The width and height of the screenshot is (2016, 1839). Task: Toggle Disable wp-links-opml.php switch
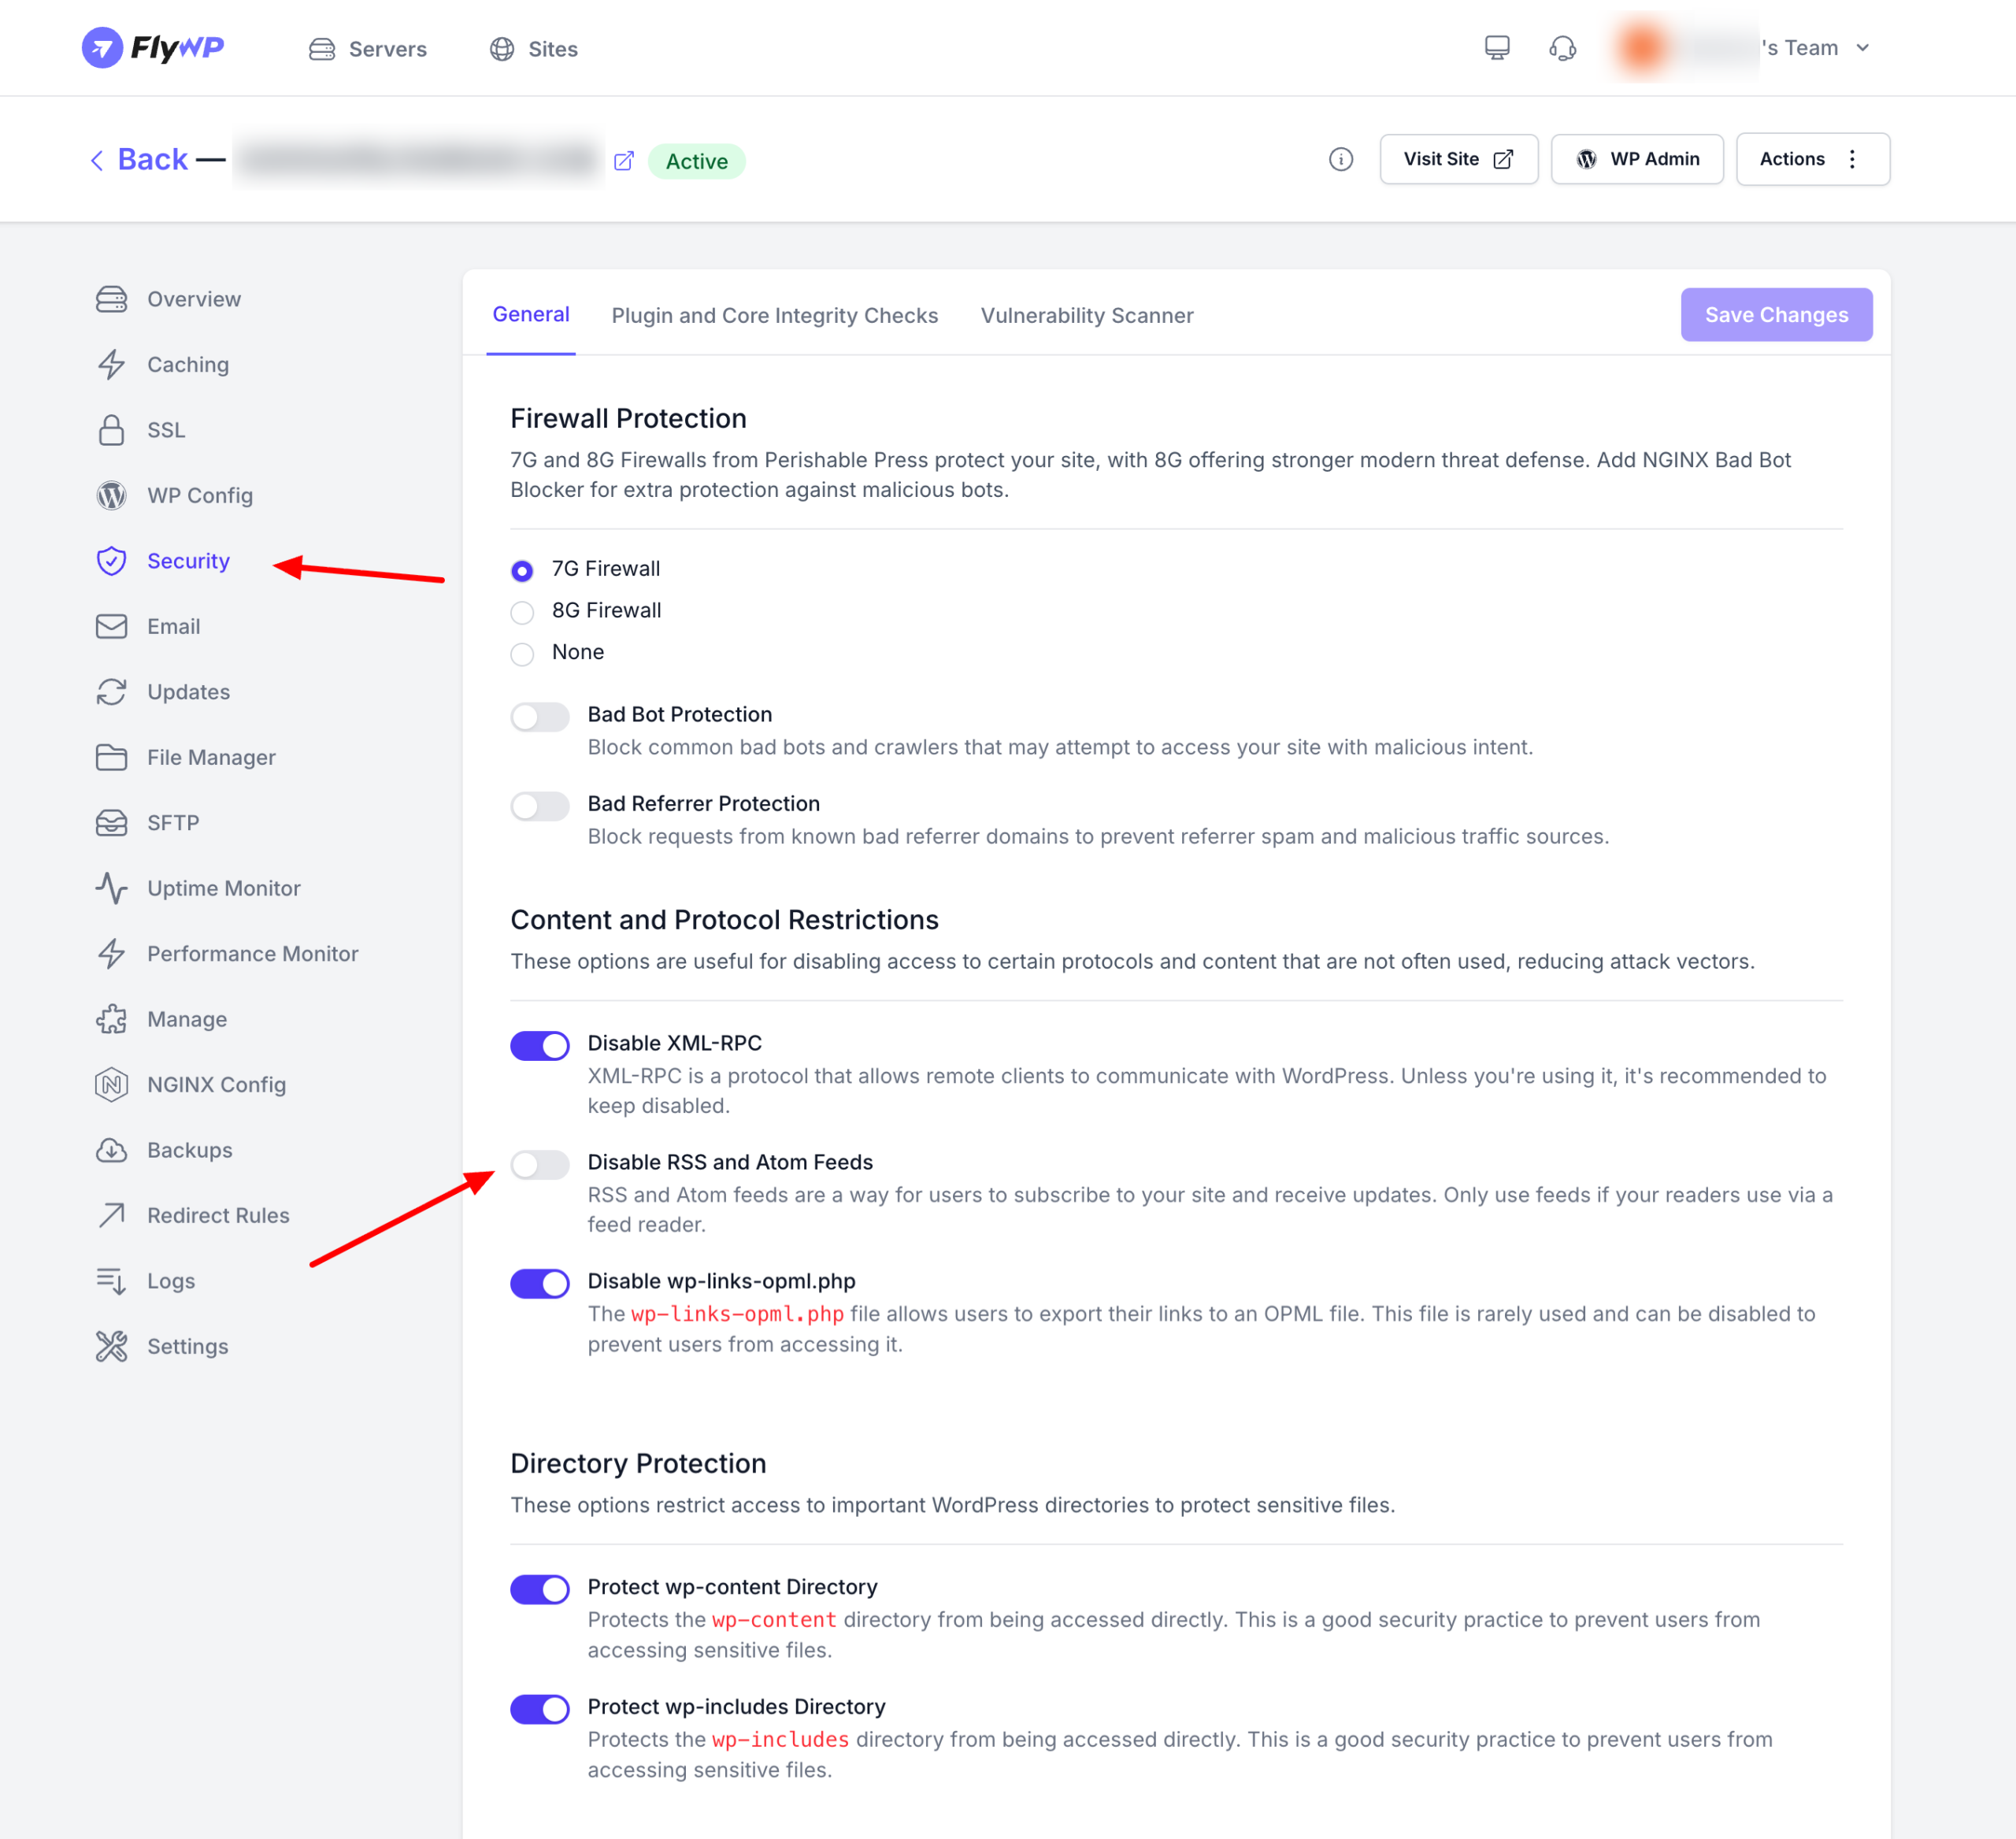point(540,1283)
